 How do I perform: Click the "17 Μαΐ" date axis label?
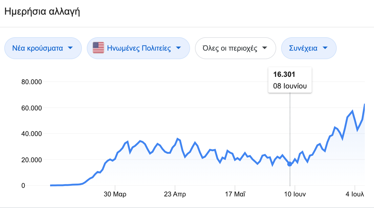point(235,194)
